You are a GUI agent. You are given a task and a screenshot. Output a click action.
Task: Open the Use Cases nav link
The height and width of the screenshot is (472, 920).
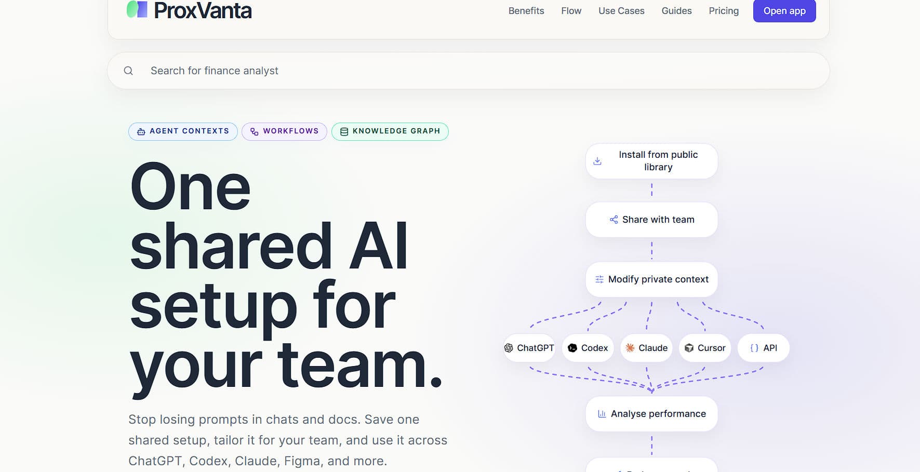click(x=621, y=11)
